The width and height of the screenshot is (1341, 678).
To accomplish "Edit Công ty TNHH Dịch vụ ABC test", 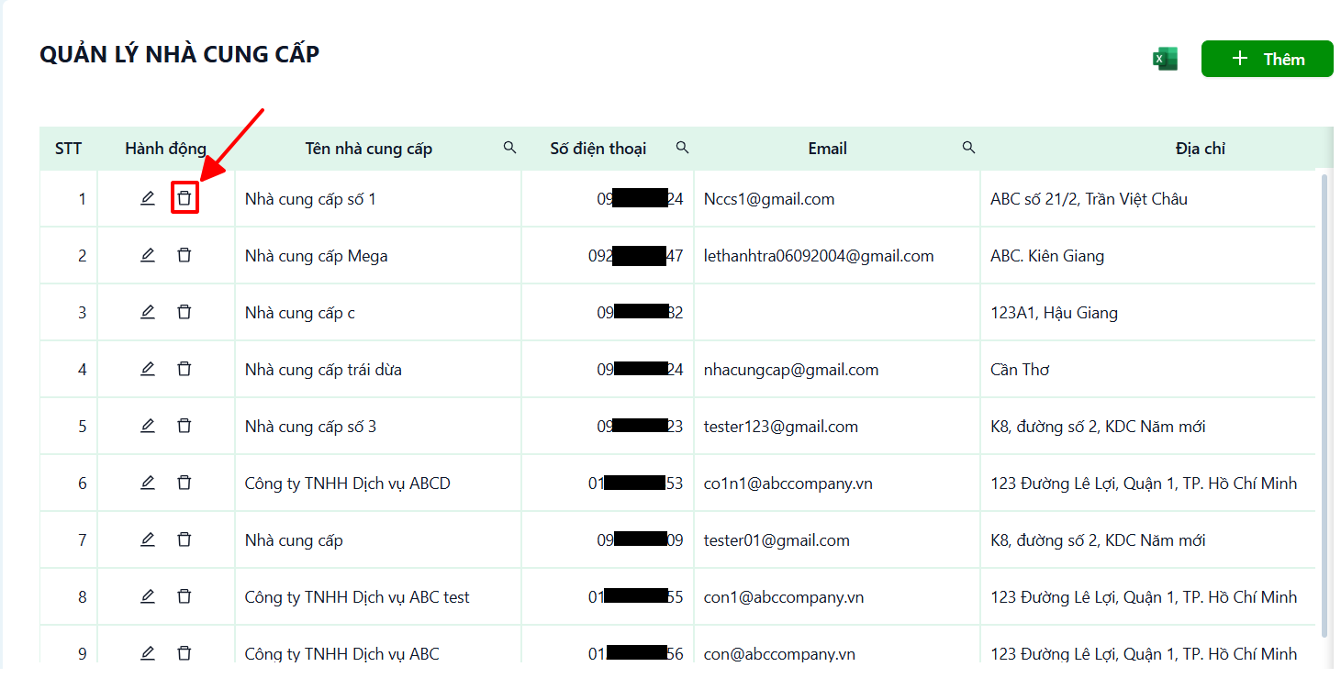I will point(148,596).
